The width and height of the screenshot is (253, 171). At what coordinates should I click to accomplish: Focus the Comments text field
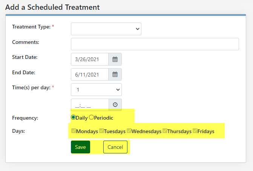point(155,44)
